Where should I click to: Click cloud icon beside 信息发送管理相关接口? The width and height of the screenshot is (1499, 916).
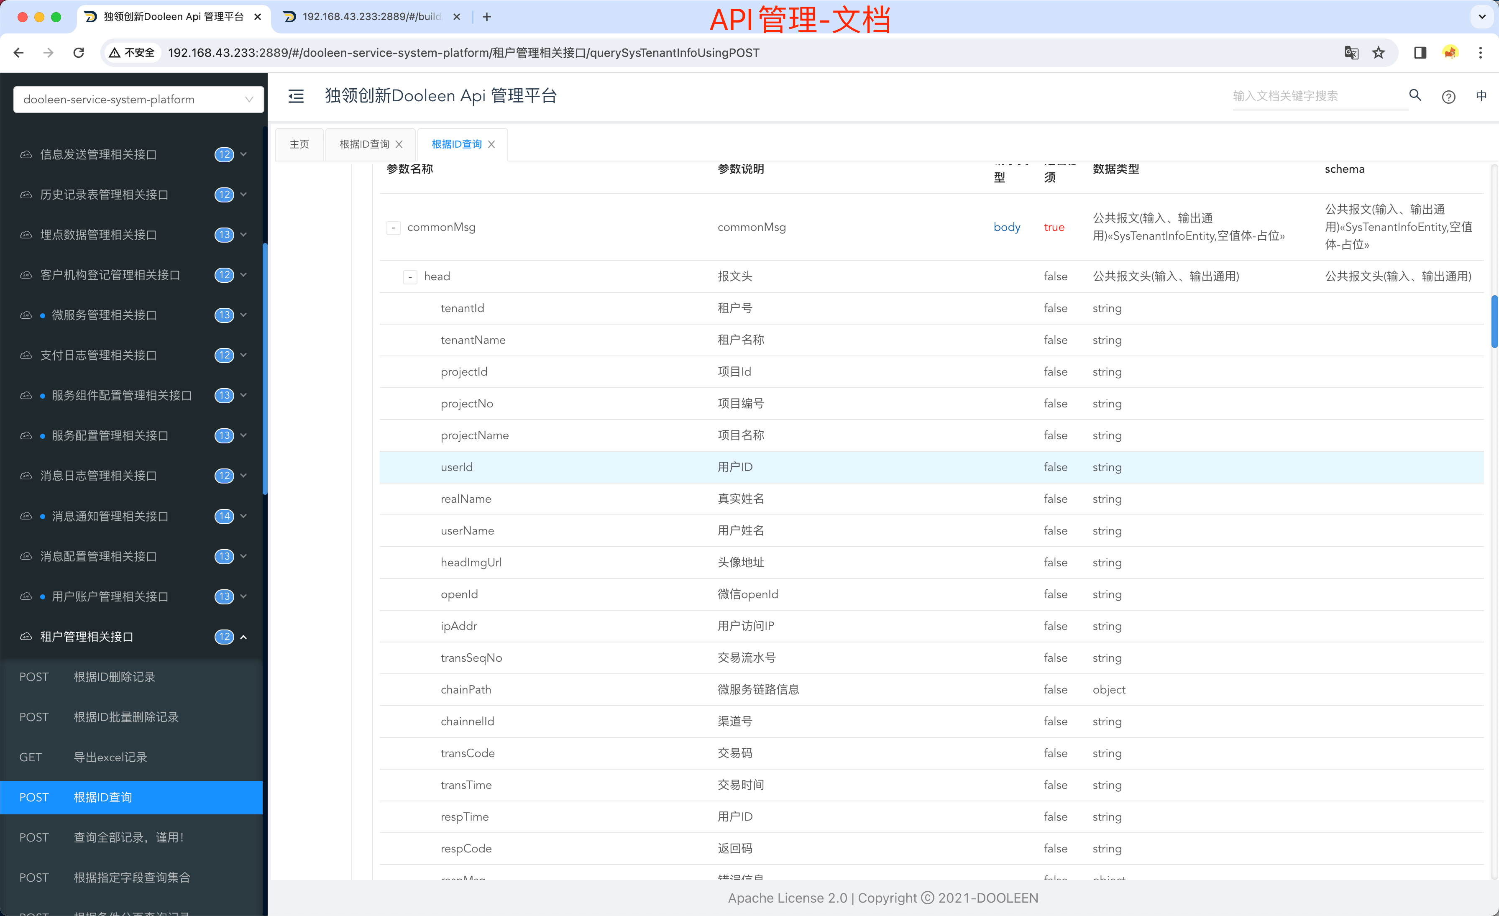(x=26, y=154)
